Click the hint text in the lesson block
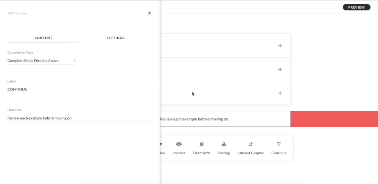378x184 pixels. click(194, 119)
